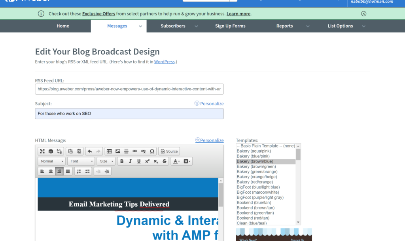
Task: Open Find and Replace tool
Action: [x=59, y=151]
